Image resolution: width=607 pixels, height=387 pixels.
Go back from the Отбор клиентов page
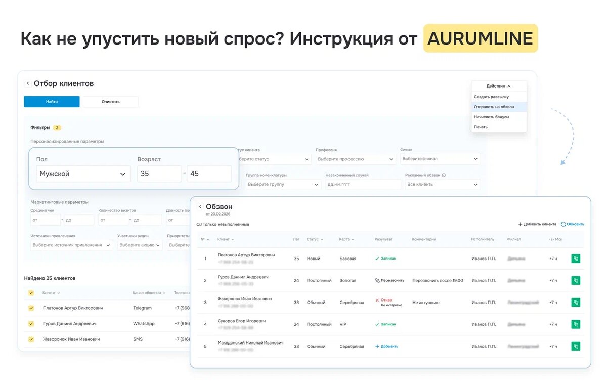[x=28, y=83]
